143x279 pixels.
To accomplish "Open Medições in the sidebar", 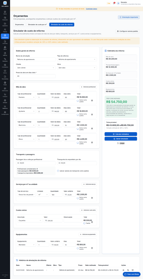I will pos(5,60).
